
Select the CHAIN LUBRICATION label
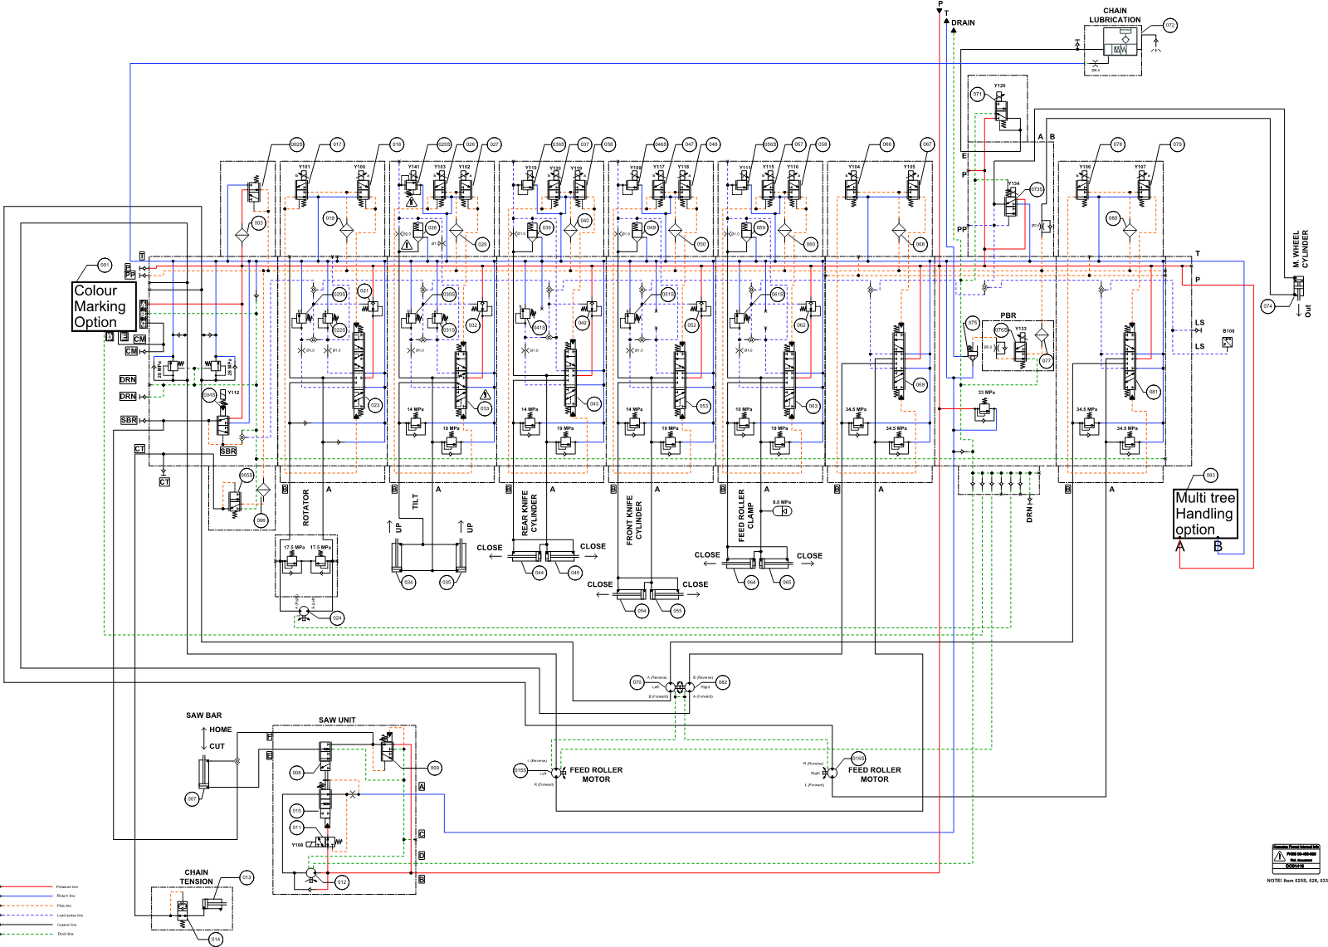point(1115,15)
